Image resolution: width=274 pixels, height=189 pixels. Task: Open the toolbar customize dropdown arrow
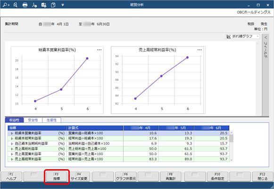tap(63, 5)
